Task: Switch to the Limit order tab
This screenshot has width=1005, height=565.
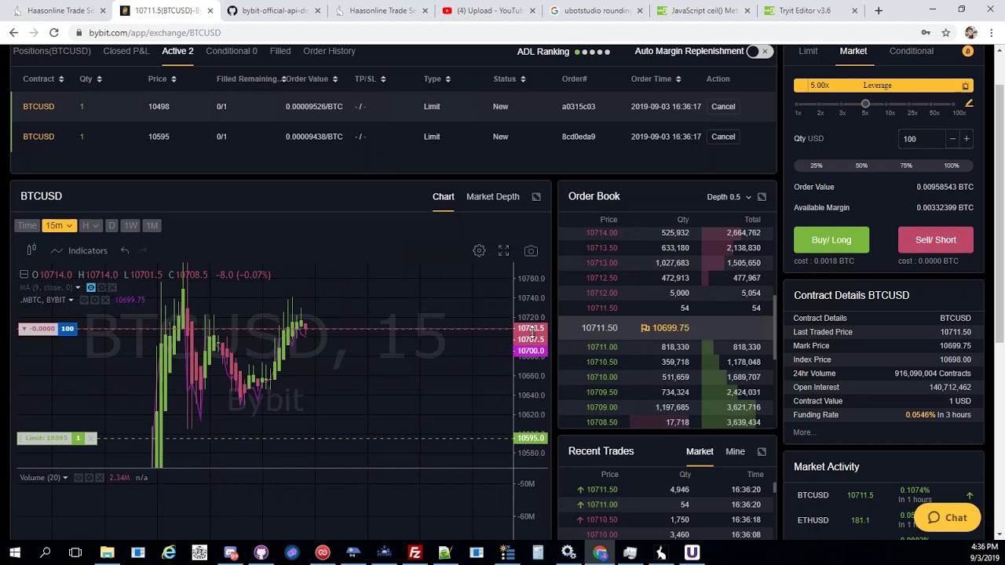Action: tap(808, 51)
